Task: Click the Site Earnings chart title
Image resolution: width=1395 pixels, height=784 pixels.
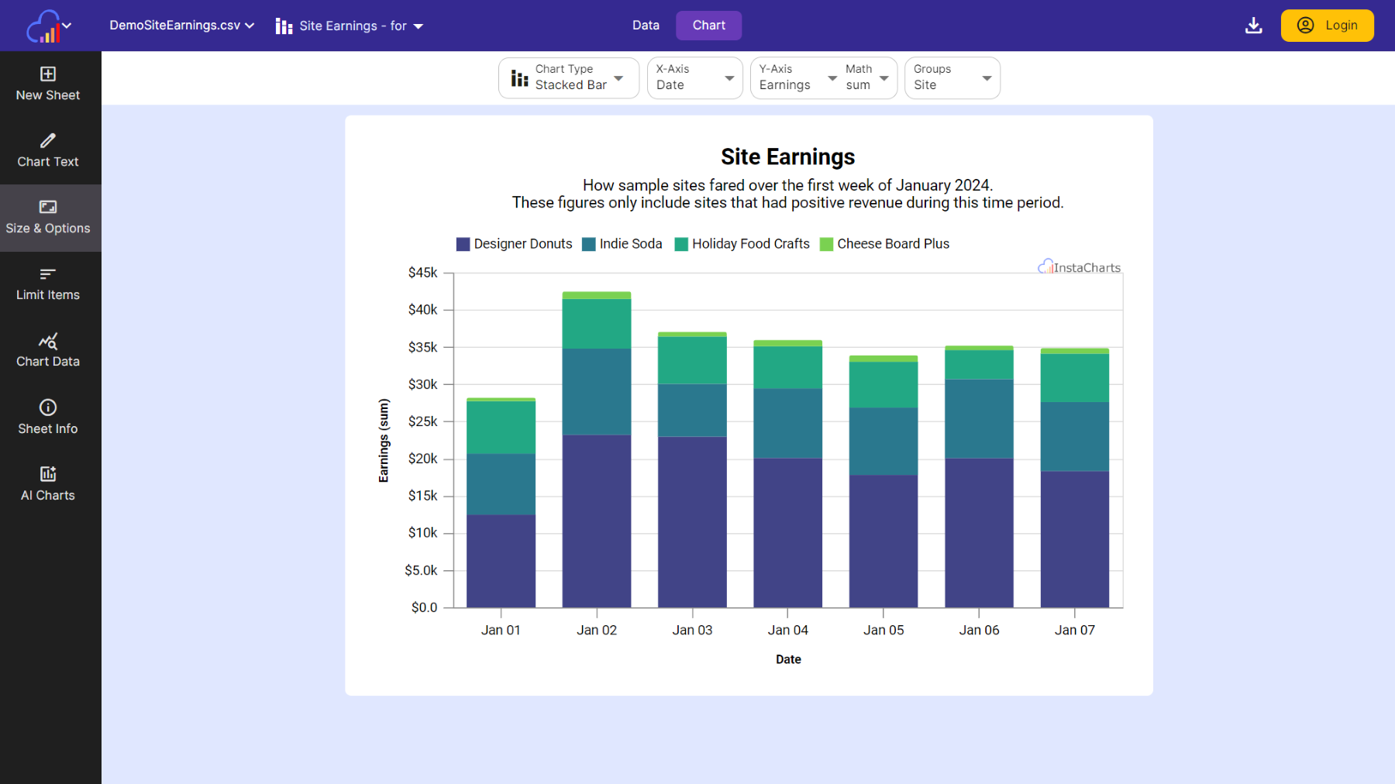Action: tap(788, 156)
